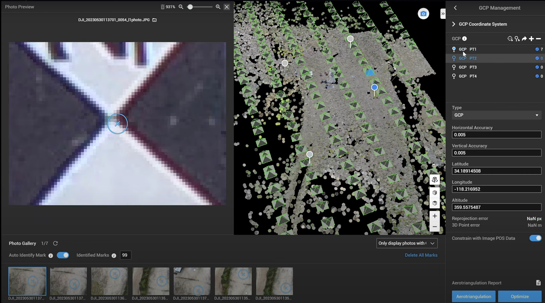Uncheck the GCP PT3 blue checkmark

coord(537,67)
